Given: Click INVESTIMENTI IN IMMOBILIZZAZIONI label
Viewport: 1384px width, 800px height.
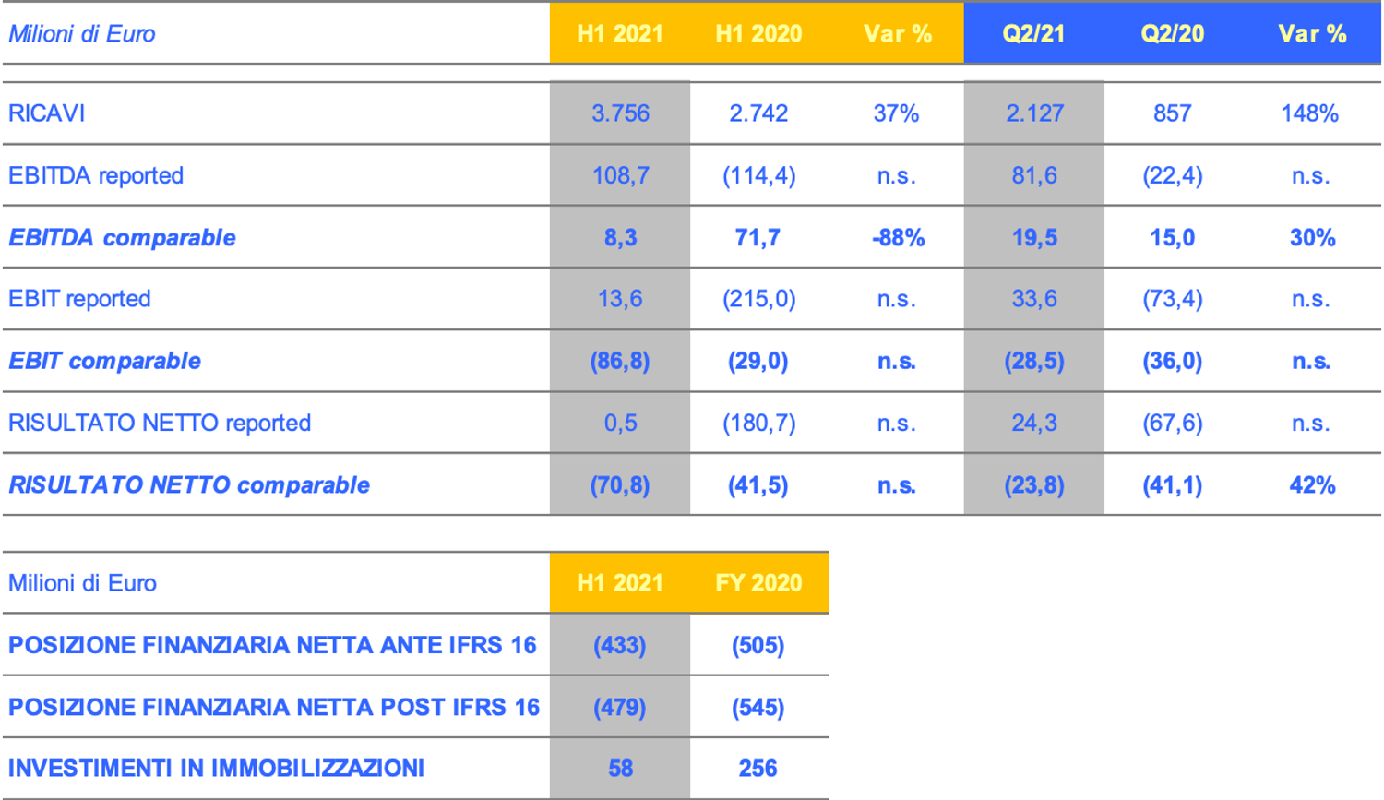Looking at the screenshot, I should pos(217,769).
